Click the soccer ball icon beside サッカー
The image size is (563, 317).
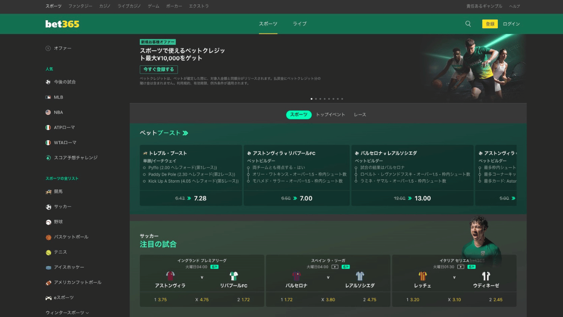(48, 207)
